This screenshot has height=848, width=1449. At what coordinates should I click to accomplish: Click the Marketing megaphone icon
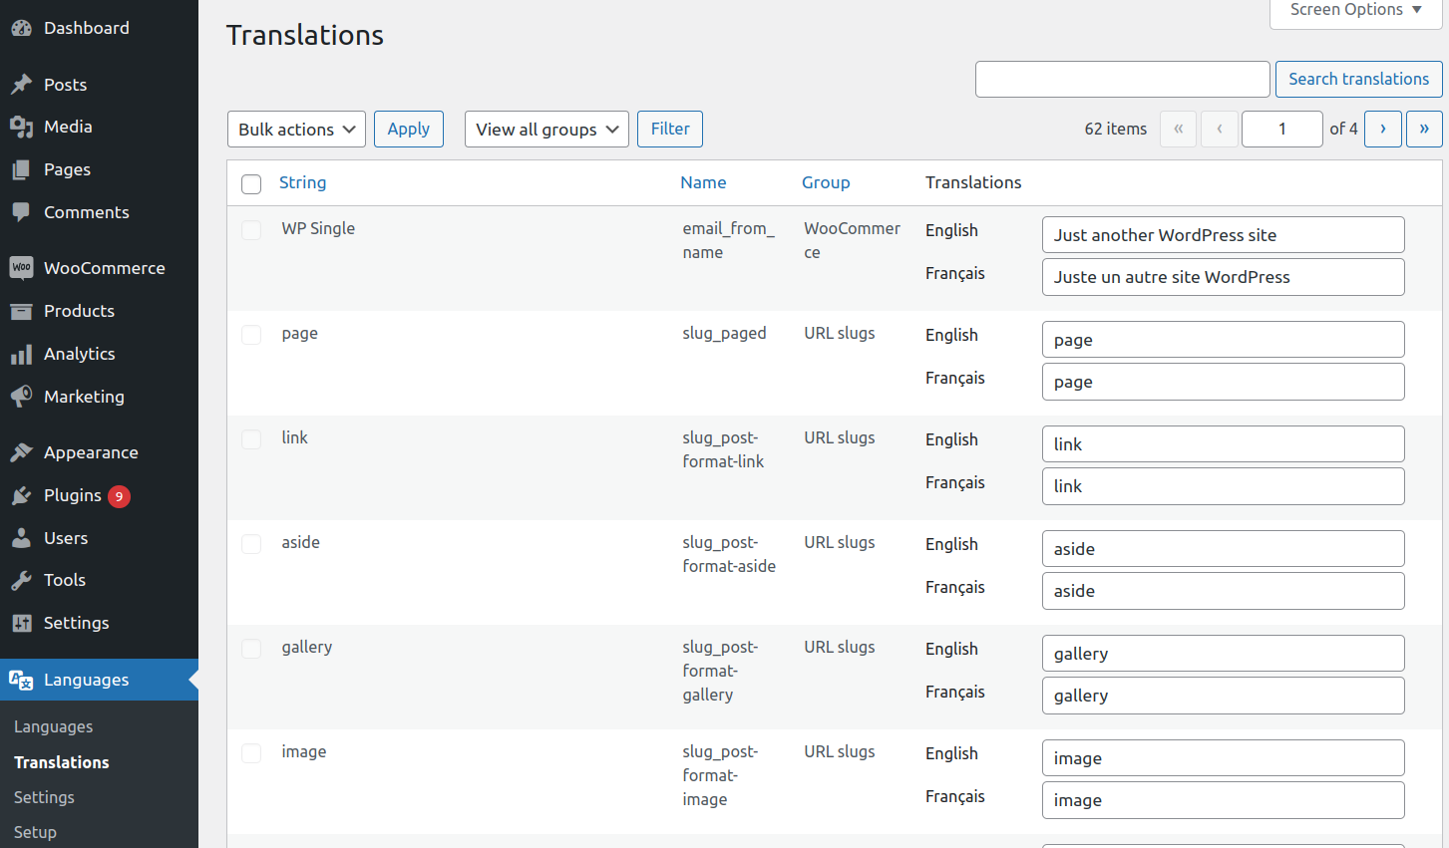point(21,397)
